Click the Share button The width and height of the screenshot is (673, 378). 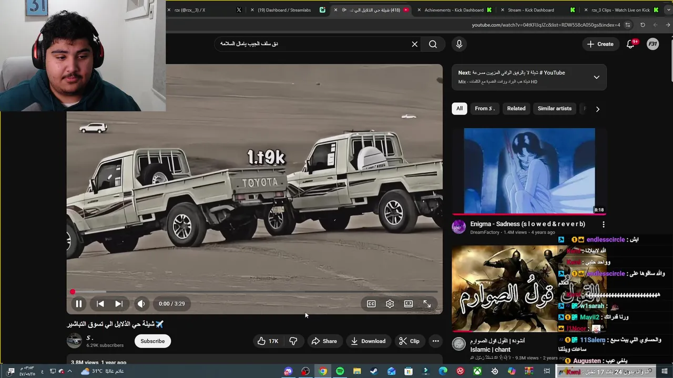click(x=324, y=341)
